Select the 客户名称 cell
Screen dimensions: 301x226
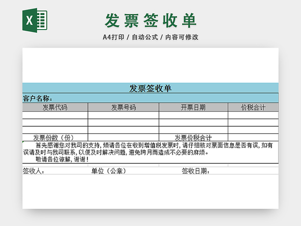150,98
